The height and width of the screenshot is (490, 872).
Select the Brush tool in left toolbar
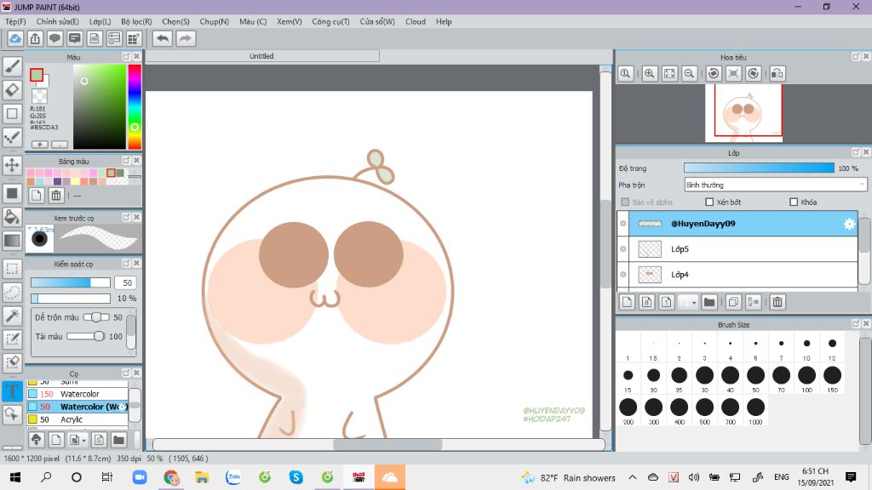coord(12,66)
